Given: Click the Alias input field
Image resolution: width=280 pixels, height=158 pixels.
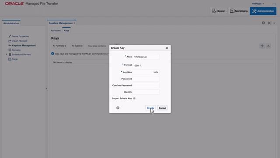Looking at the screenshot, I should pos(146,57).
